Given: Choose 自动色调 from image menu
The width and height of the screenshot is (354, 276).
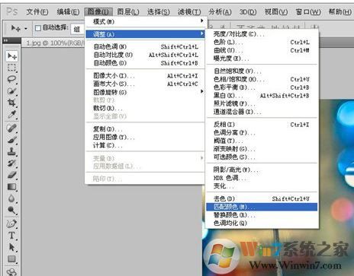Looking at the screenshot, I should point(145,46).
